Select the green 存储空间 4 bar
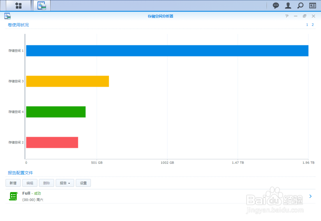Image resolution: width=321 pixels, height=221 pixels. [x=56, y=112]
